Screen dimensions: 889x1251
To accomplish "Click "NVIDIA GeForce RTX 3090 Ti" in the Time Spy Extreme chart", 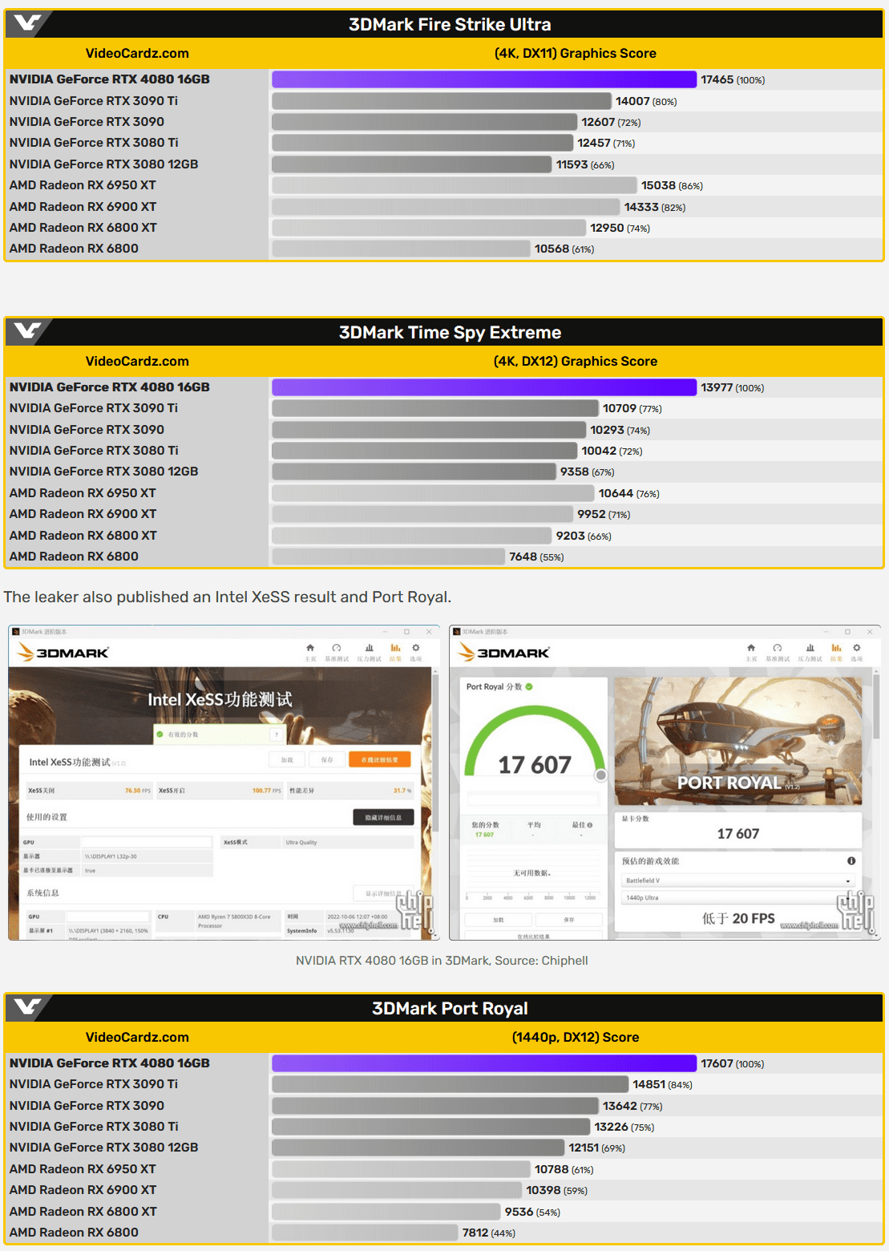I will 94,408.
